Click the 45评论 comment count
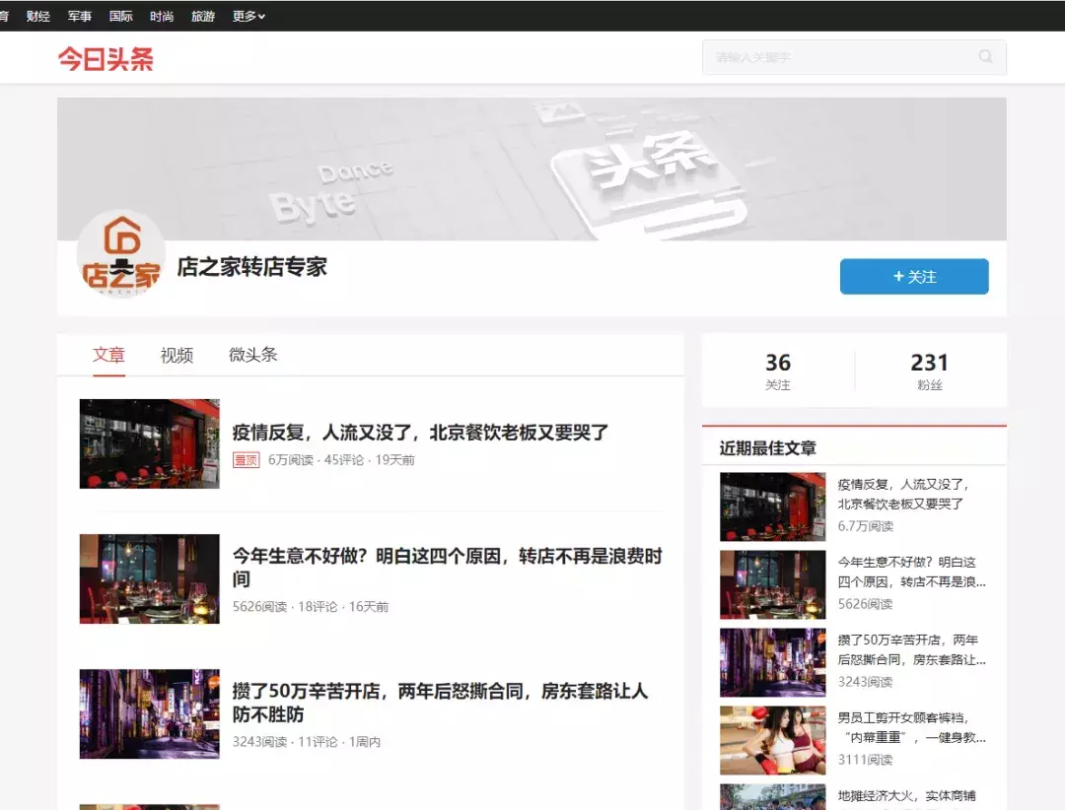This screenshot has height=810, width=1065. click(x=344, y=459)
